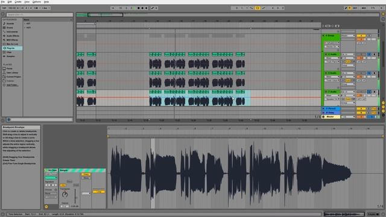Toggle browser show/hide button beside search
This screenshot has width=386, height=217.
(3, 14)
